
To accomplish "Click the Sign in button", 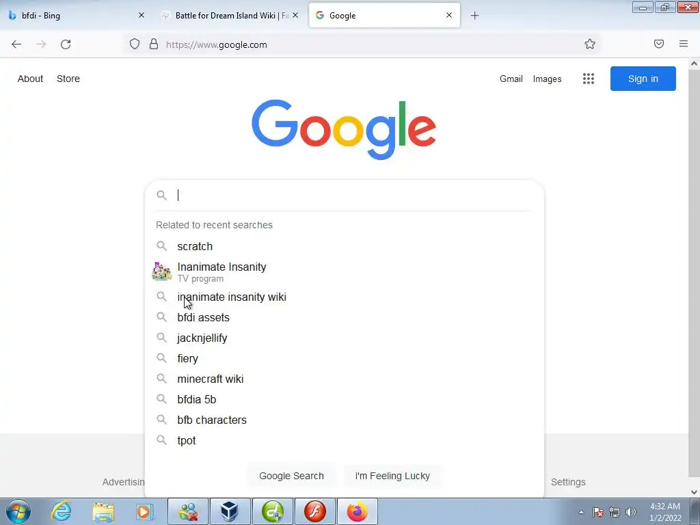I will [643, 79].
